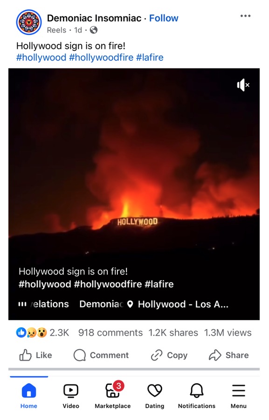Open the three-dot post options menu
This screenshot has width=269, height=420.
click(245, 16)
